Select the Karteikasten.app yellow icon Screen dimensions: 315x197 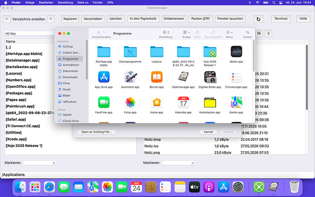(210, 102)
